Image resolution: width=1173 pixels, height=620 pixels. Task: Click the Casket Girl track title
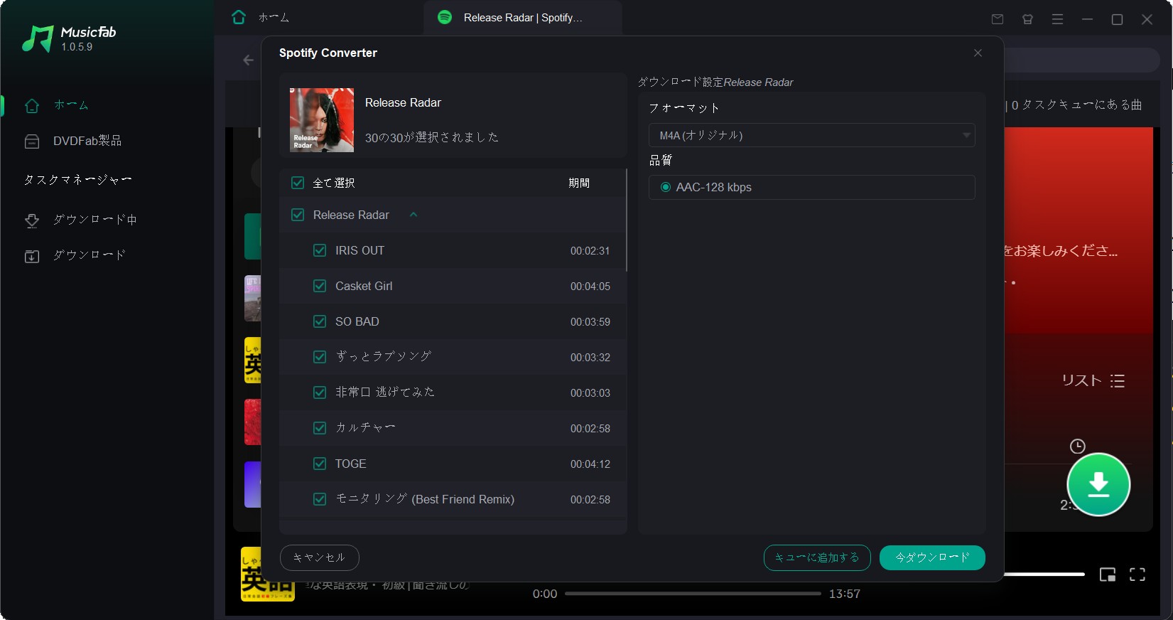pos(364,286)
